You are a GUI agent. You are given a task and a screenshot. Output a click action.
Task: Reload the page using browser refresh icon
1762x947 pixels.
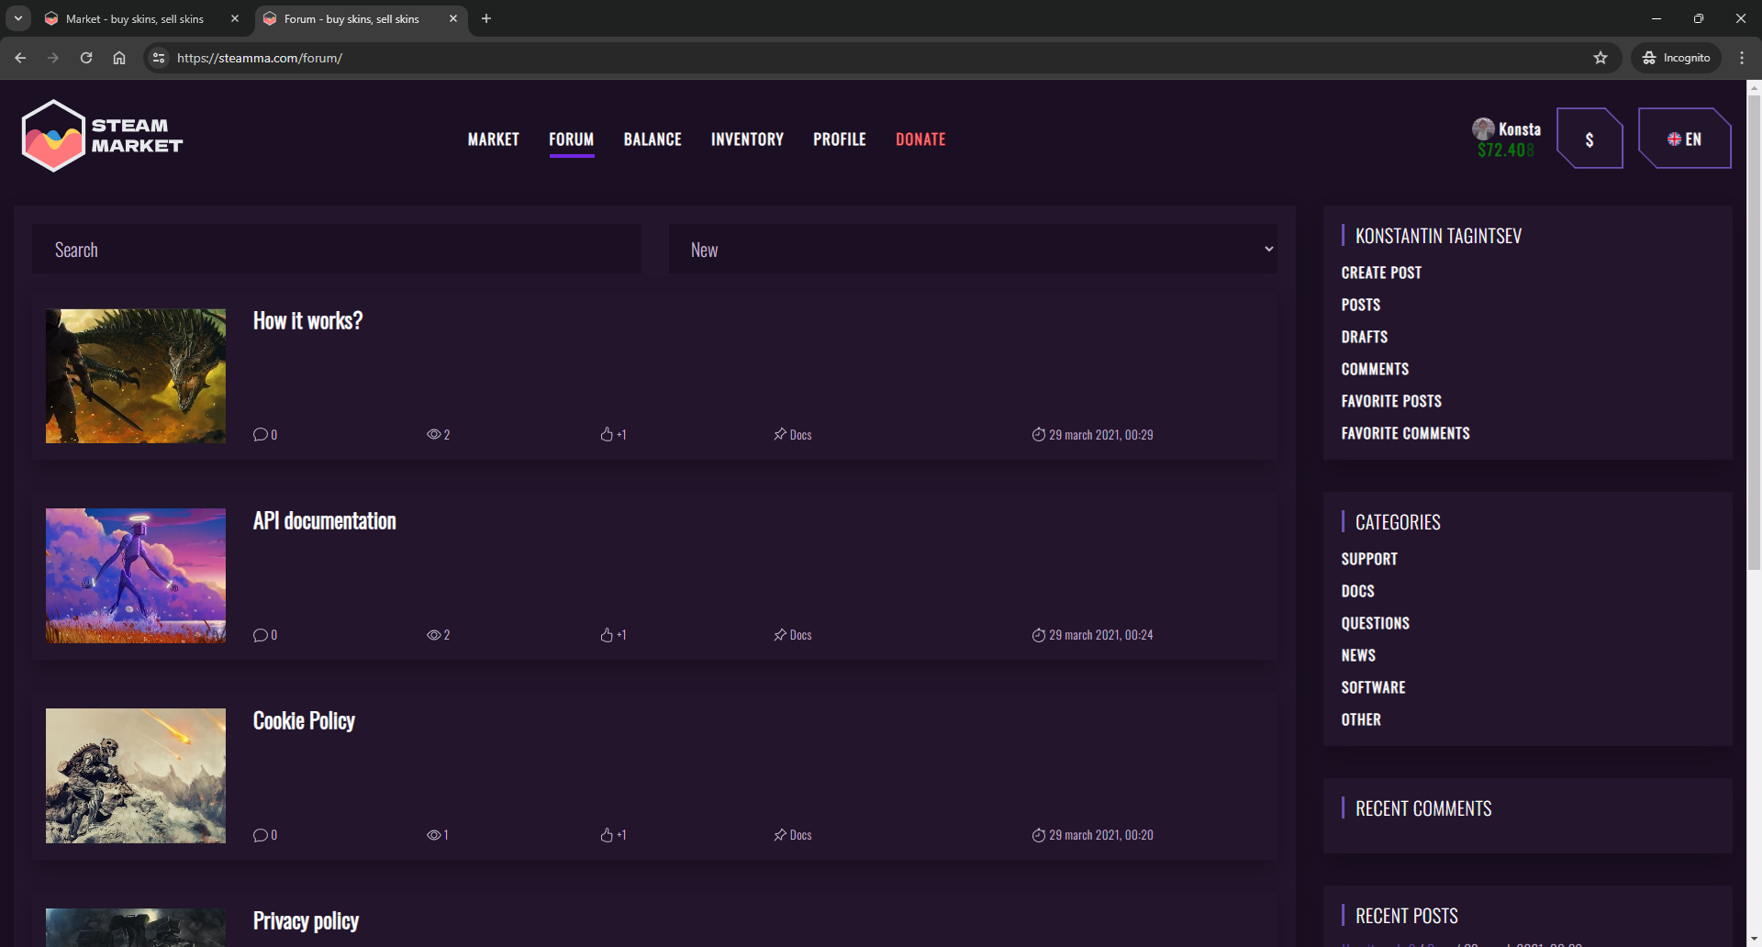(86, 58)
